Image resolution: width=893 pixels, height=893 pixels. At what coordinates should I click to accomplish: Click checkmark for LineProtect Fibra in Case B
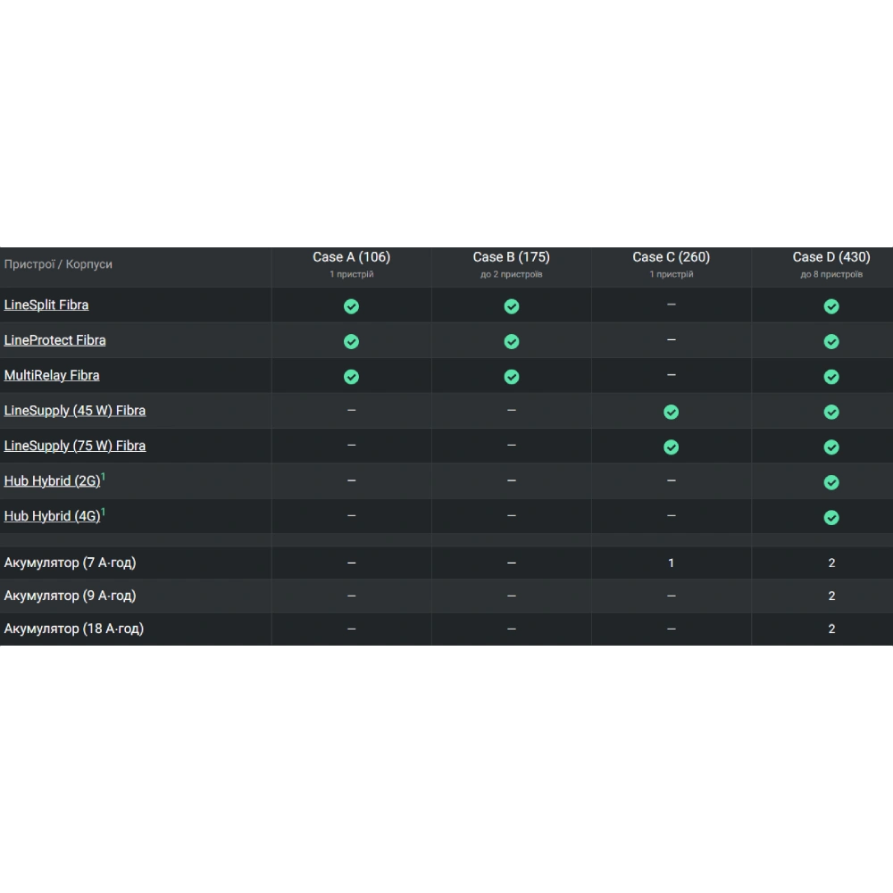(x=512, y=342)
